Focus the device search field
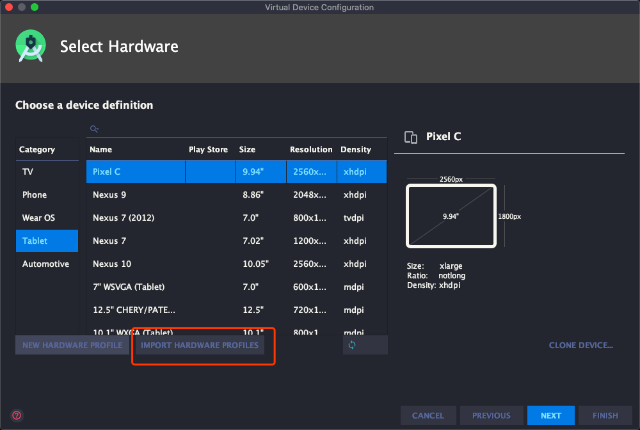This screenshot has width=640, height=430. [237, 129]
